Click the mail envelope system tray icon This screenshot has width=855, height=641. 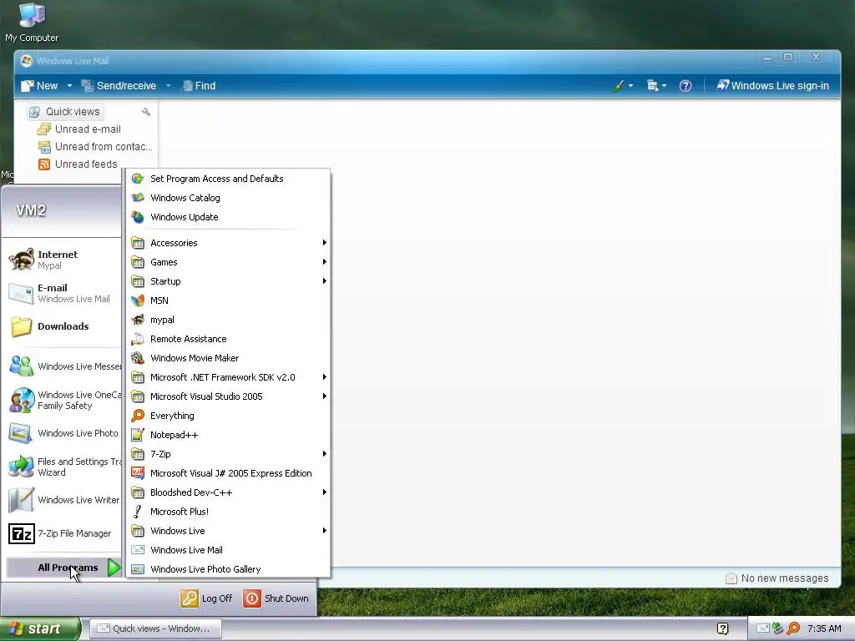[763, 628]
